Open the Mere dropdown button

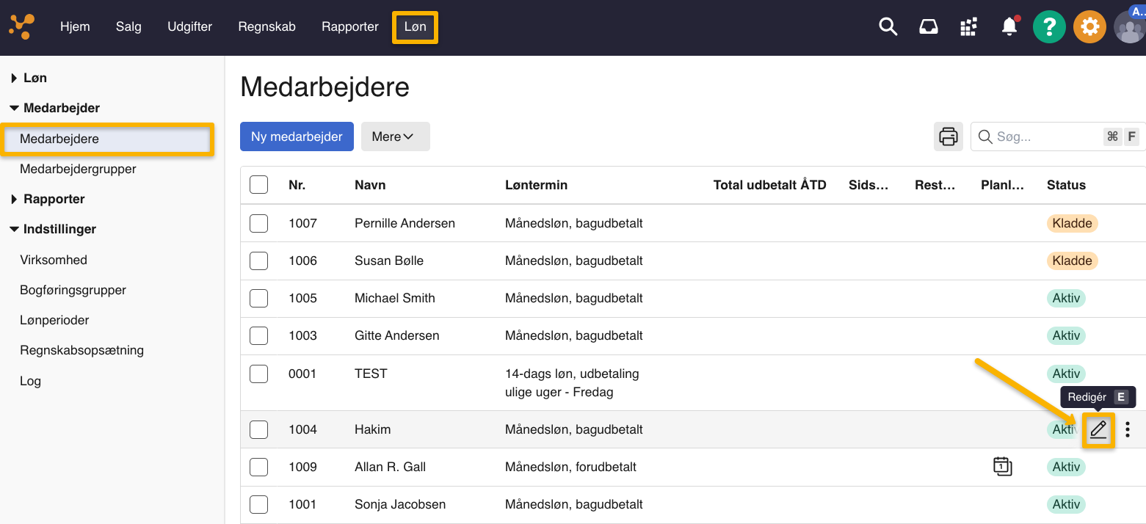tap(395, 137)
